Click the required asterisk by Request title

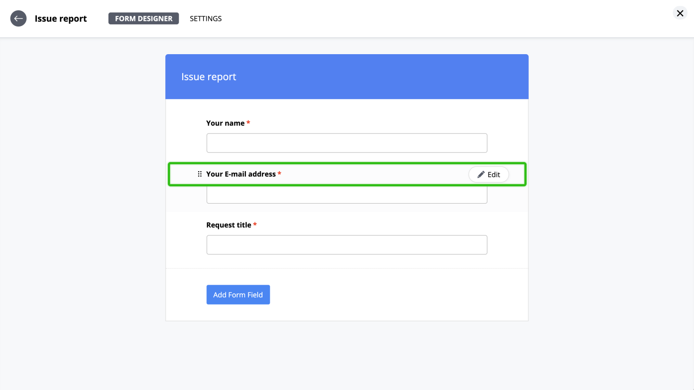255,224
